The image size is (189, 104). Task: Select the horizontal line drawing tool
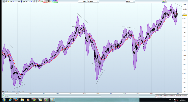coord(19,2)
